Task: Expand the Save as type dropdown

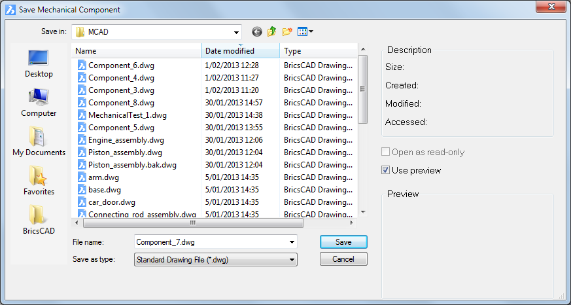Action: tap(291, 260)
